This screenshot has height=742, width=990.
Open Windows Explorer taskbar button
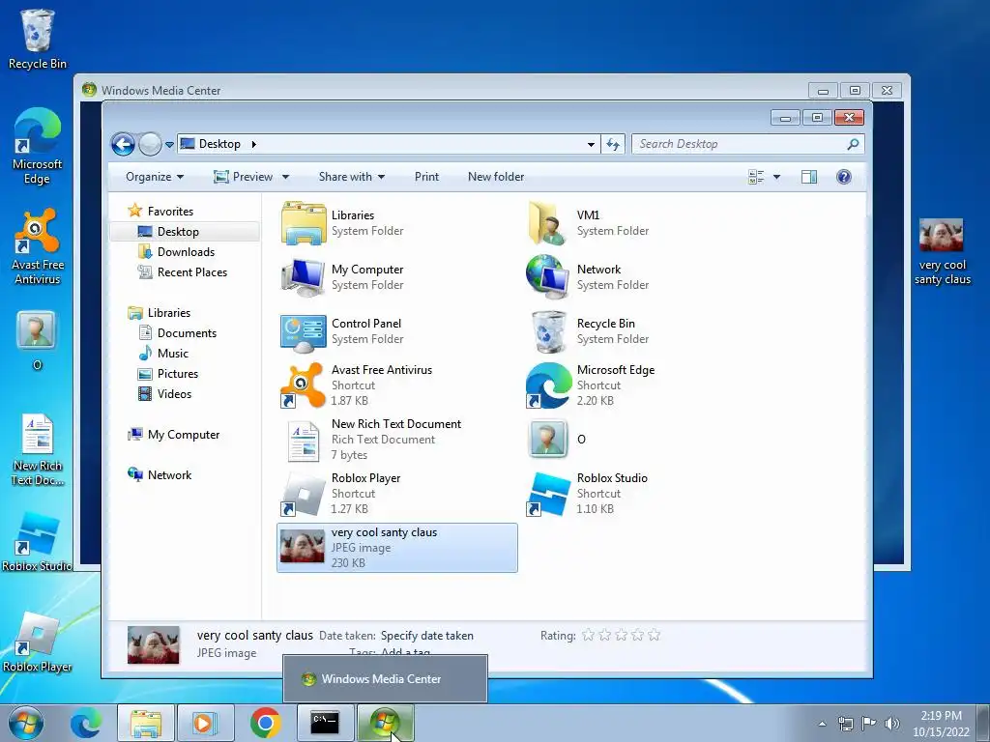(145, 723)
